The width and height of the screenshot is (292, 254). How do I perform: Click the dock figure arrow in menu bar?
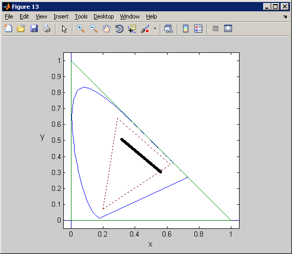[x=285, y=17]
